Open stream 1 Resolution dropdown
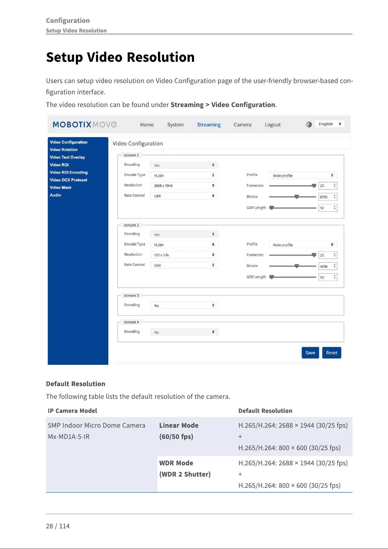 coord(184,186)
